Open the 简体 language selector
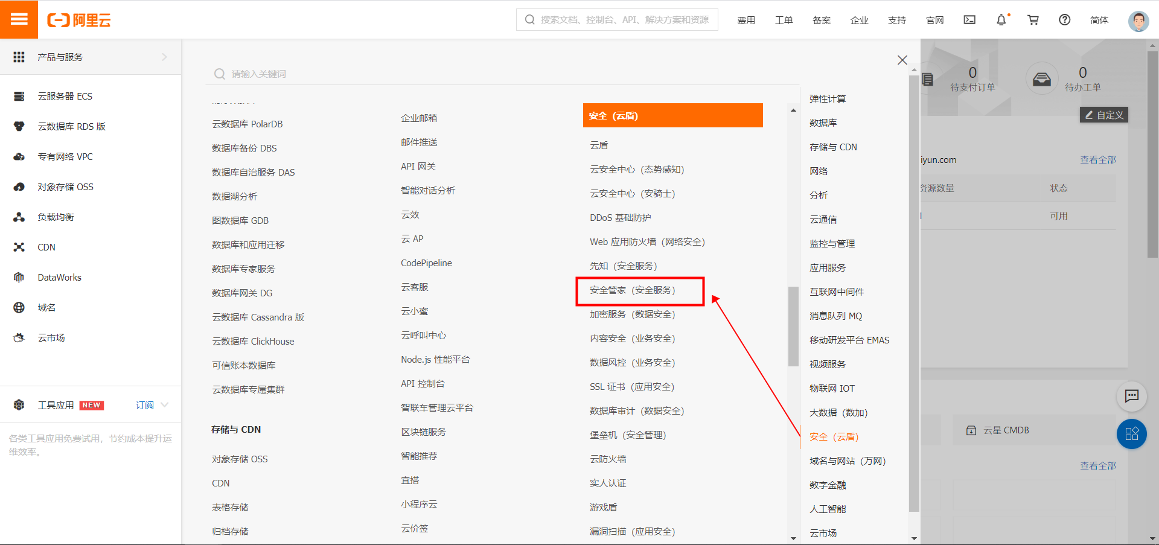 tap(1099, 20)
